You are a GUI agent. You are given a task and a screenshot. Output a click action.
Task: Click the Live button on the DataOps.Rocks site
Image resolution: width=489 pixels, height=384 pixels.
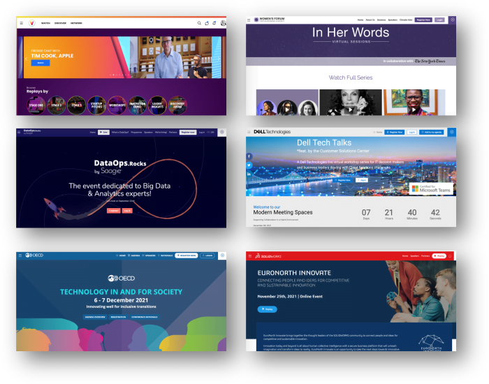coord(103,132)
